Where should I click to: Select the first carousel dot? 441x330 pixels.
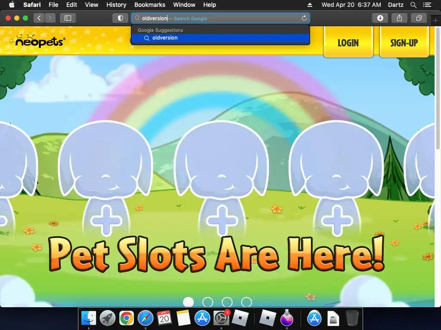pyautogui.click(x=189, y=302)
